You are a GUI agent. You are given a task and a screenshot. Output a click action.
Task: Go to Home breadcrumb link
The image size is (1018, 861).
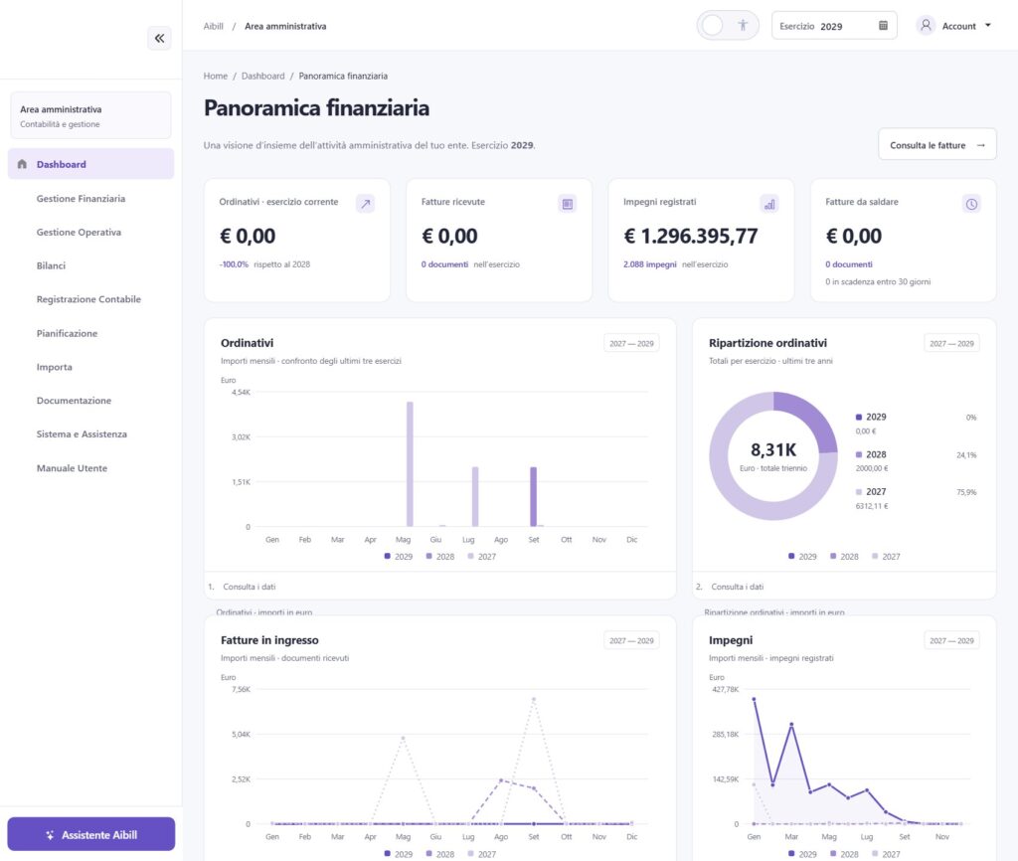click(x=216, y=76)
